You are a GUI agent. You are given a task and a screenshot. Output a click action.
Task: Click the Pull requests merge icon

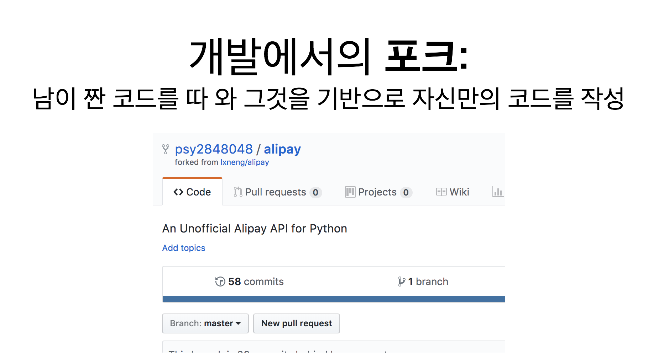click(238, 192)
